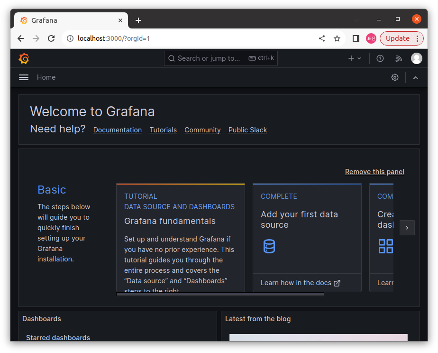Open the Chrome profile avatar
This screenshot has height=353, width=438.
pyautogui.click(x=371, y=38)
